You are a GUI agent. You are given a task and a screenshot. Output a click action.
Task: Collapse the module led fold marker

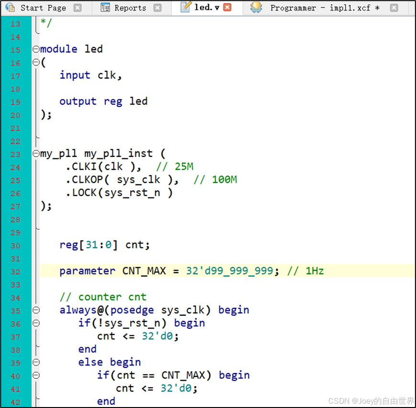pyautogui.click(x=36, y=49)
